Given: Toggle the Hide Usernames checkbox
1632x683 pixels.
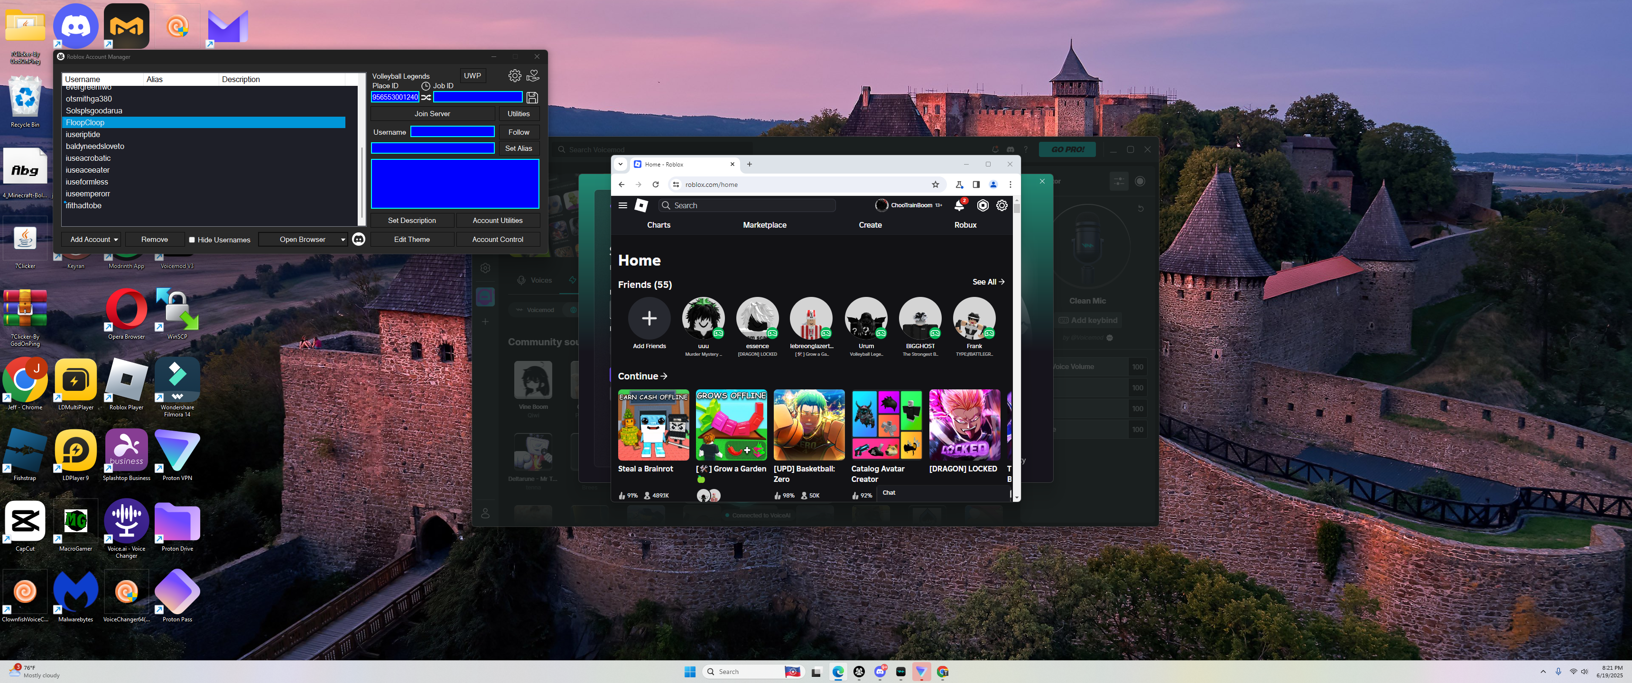Looking at the screenshot, I should click(192, 240).
